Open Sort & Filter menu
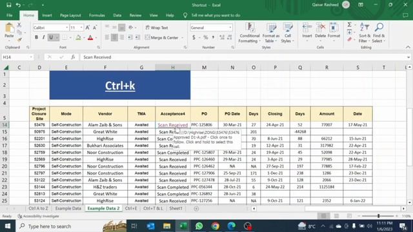Viewport: 413px width, 232px height. point(365,33)
